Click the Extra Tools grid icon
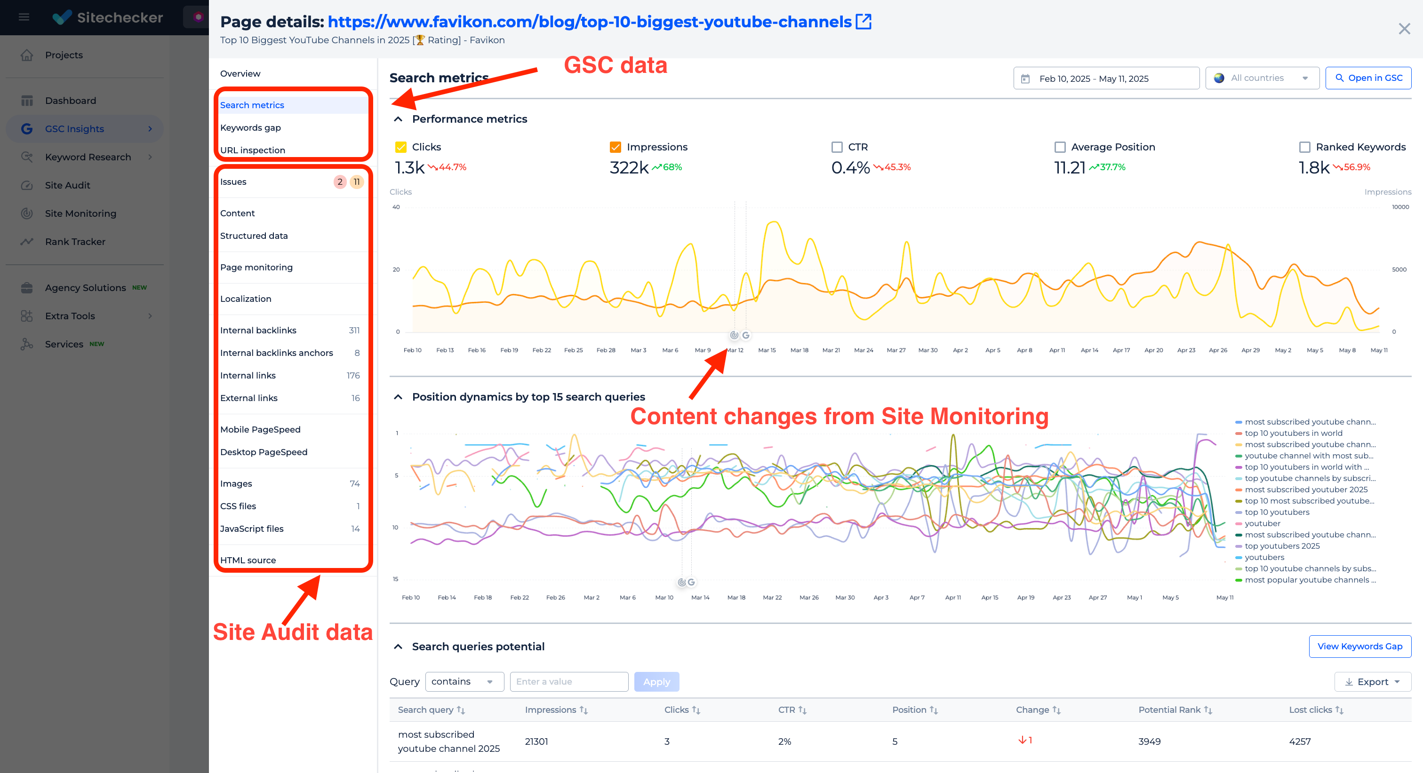 26,316
